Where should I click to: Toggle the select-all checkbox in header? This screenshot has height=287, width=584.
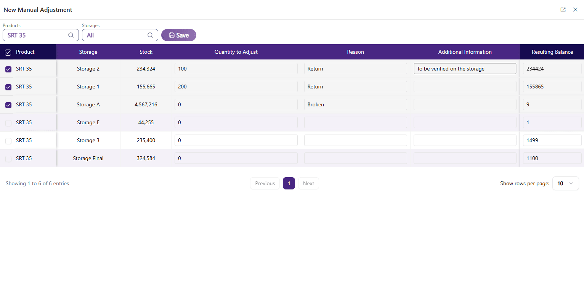[x=8, y=52]
